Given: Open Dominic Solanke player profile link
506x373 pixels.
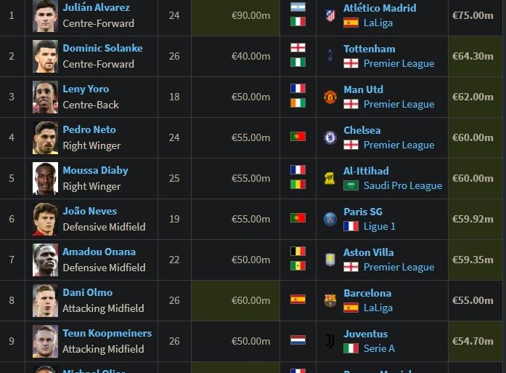Looking at the screenshot, I should (x=98, y=48).
